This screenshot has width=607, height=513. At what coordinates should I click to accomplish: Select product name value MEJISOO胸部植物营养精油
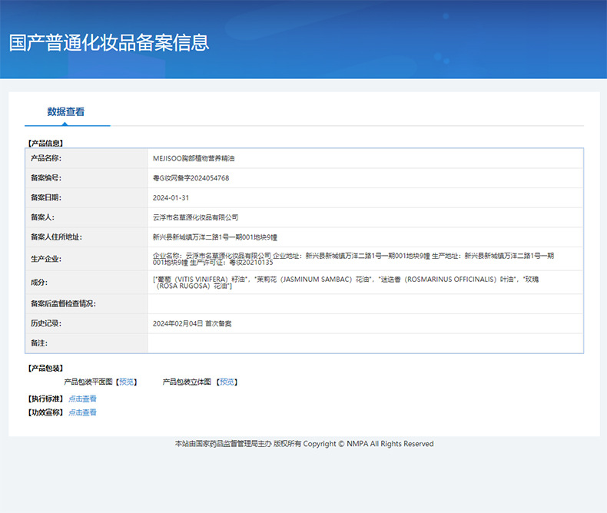click(x=194, y=158)
